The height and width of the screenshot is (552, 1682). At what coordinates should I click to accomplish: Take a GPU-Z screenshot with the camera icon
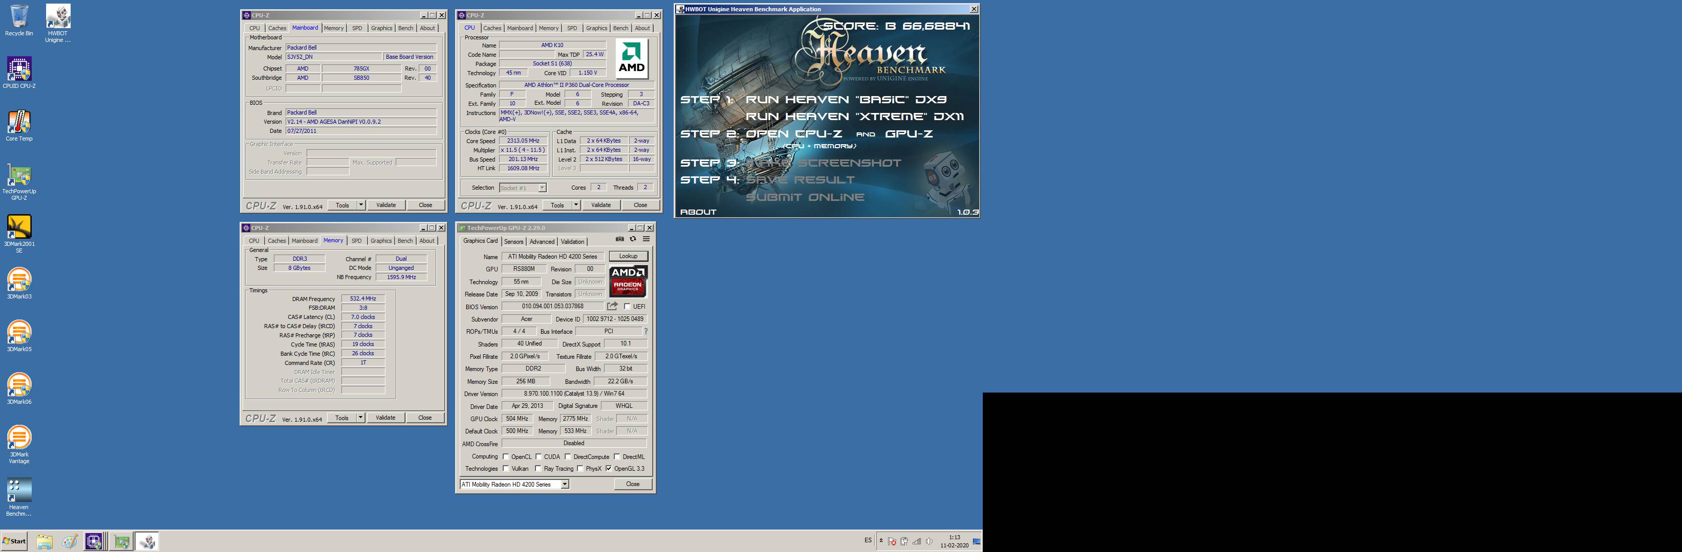tap(620, 239)
